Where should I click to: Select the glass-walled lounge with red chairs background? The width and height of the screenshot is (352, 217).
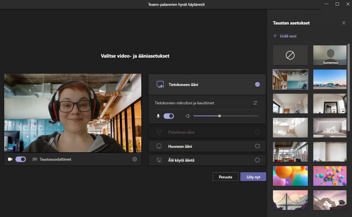point(290,152)
